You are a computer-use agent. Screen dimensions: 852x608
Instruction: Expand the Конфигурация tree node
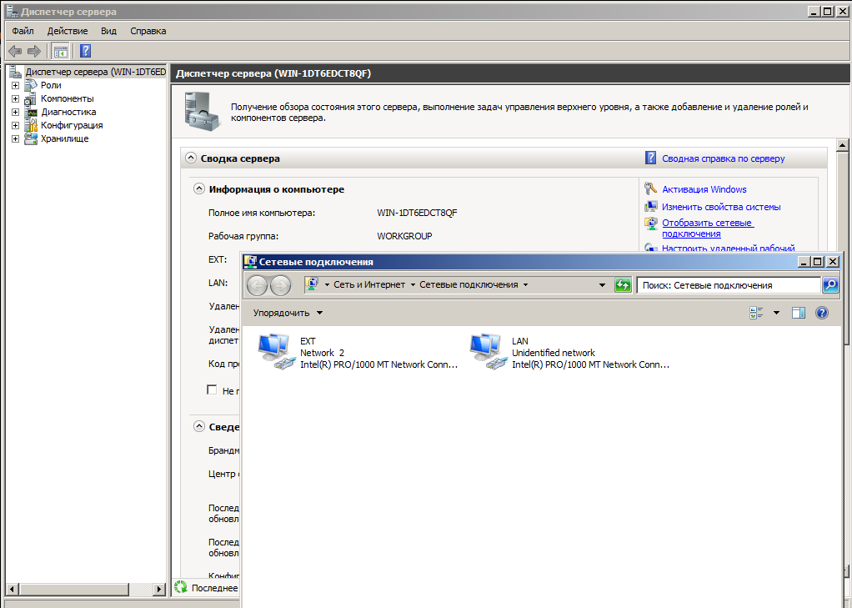[x=15, y=125]
